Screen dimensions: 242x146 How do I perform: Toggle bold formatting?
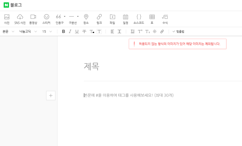pos(64,32)
